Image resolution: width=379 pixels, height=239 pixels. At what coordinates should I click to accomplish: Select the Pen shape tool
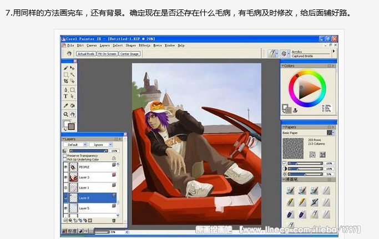65,90
